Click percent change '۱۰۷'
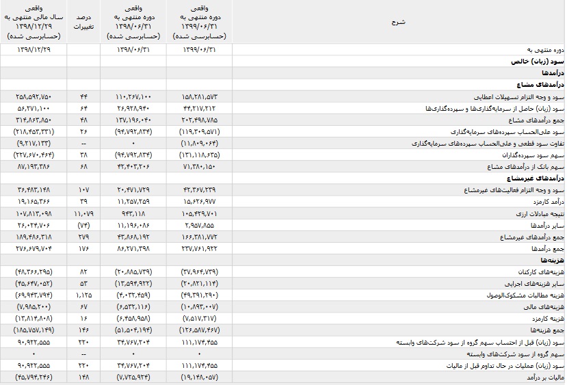Screen dimensions: 567x385 (x=83, y=190)
